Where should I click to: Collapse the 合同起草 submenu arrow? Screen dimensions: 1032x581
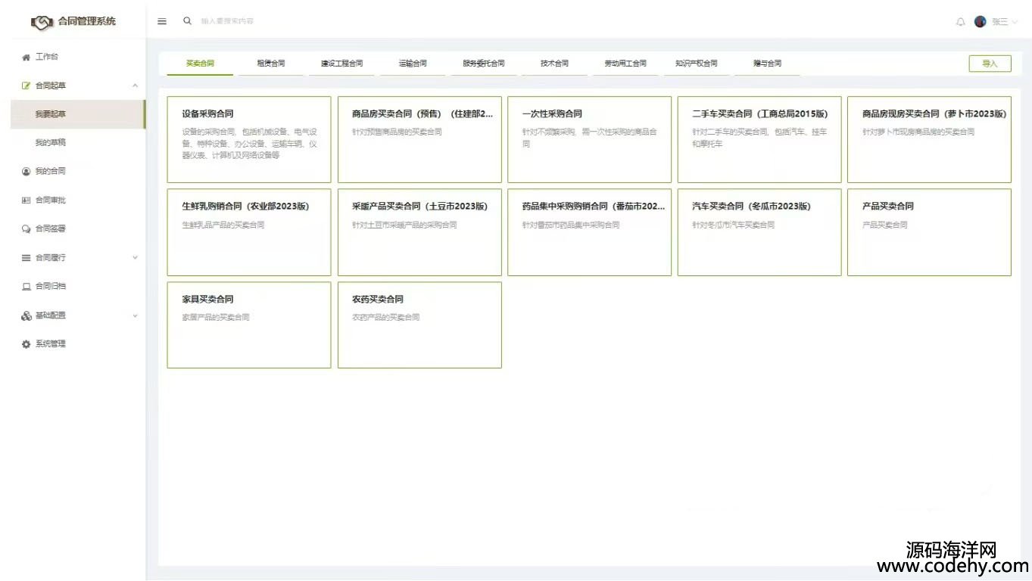[135, 85]
